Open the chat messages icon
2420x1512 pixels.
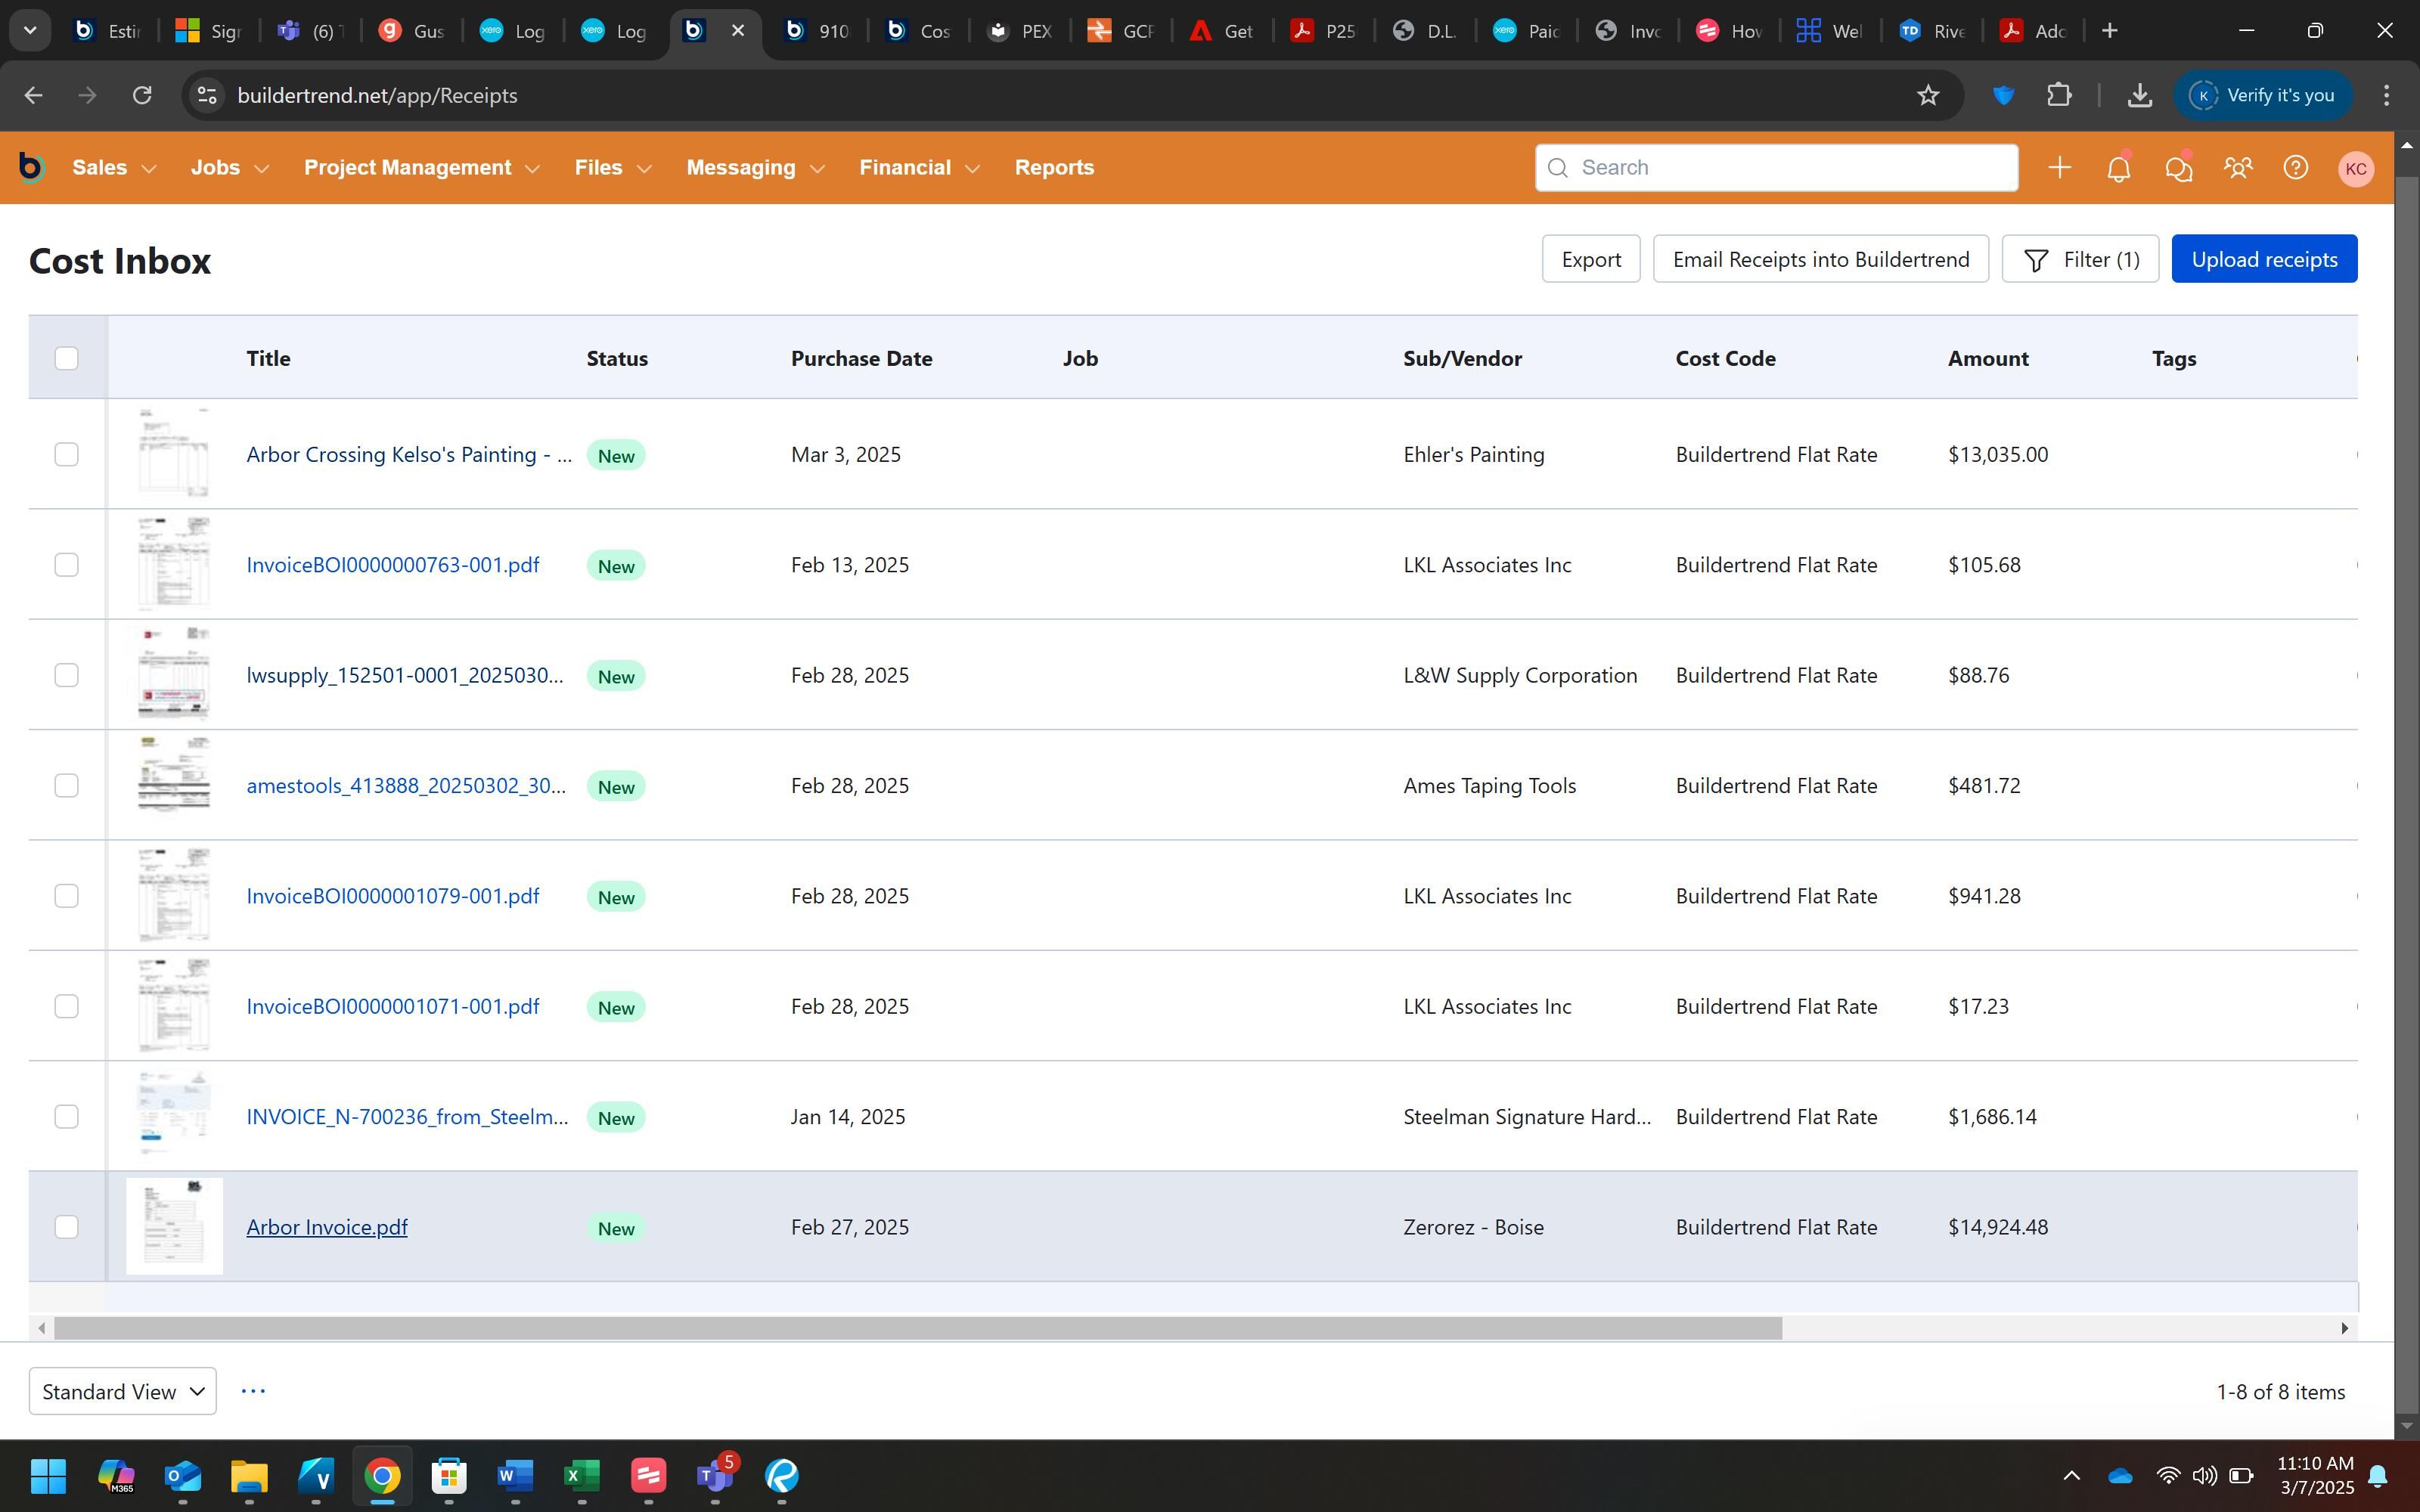coord(2178,168)
